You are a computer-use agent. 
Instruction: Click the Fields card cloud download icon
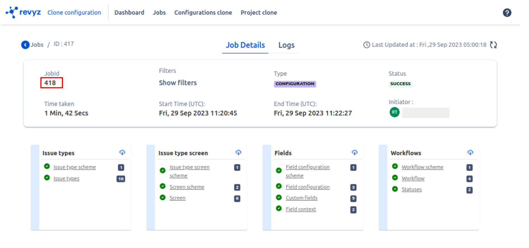click(x=354, y=152)
